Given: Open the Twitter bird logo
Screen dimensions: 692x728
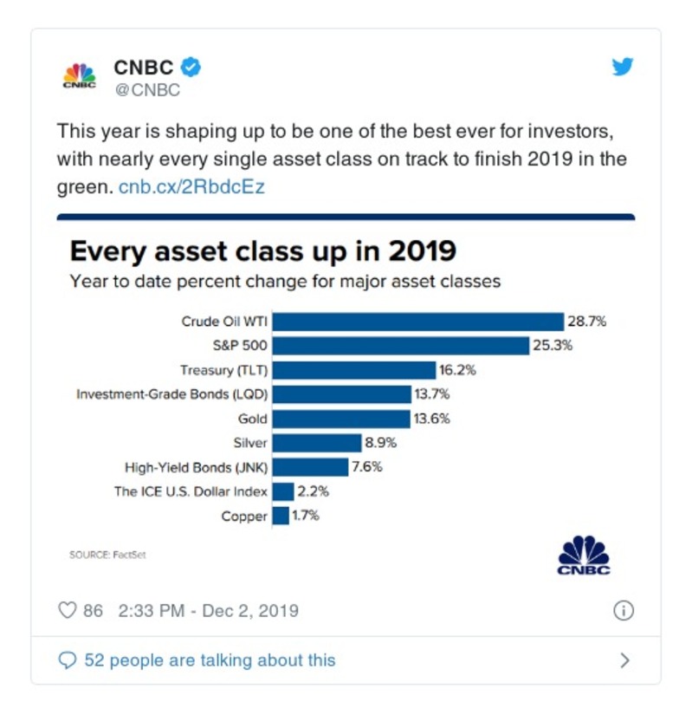Looking at the screenshot, I should click(623, 68).
